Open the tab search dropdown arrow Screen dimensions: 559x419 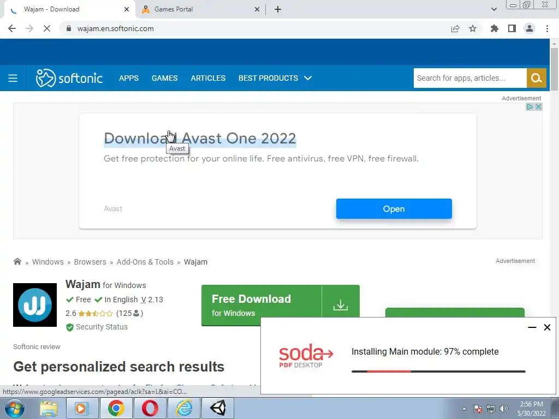493,9
